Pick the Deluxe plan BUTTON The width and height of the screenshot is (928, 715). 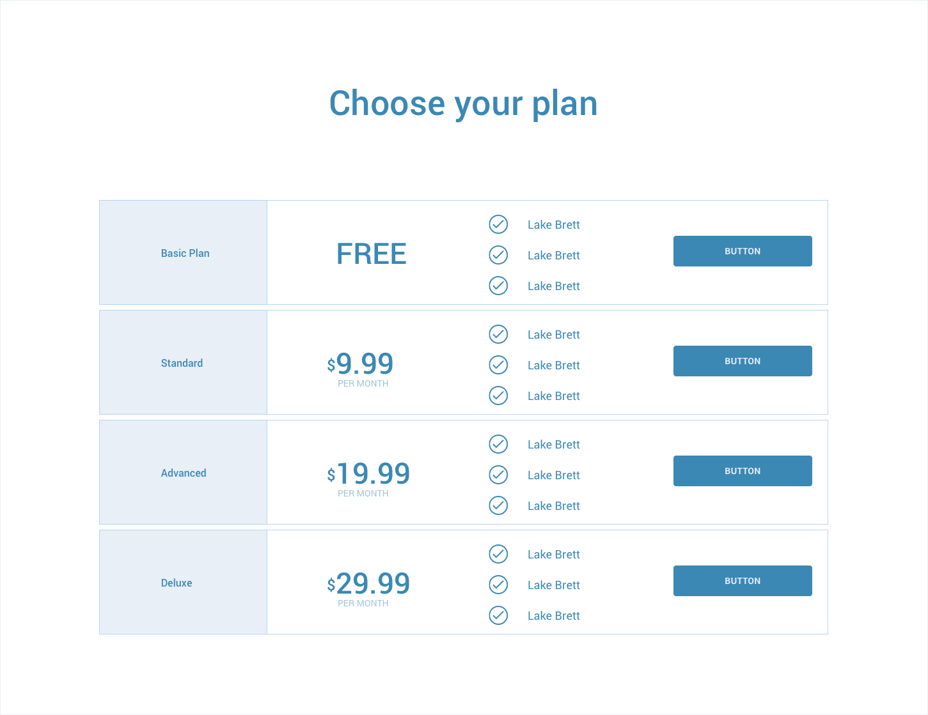(x=743, y=581)
